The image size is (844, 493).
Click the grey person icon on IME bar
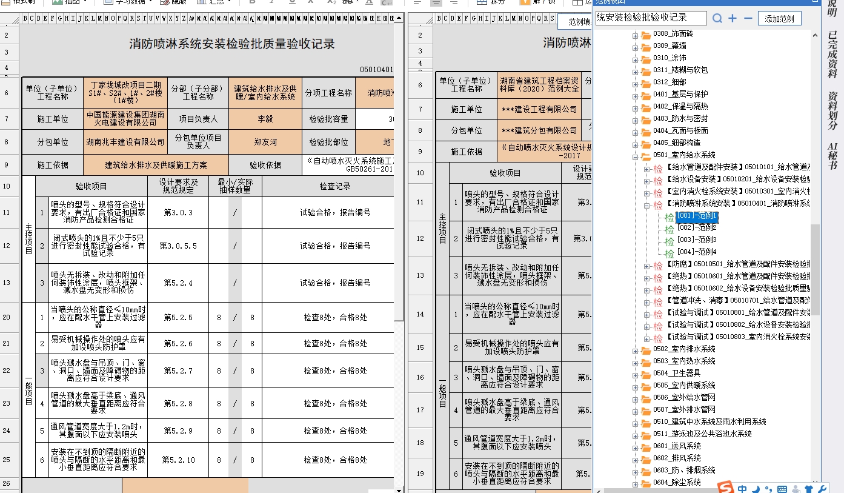coord(795,489)
